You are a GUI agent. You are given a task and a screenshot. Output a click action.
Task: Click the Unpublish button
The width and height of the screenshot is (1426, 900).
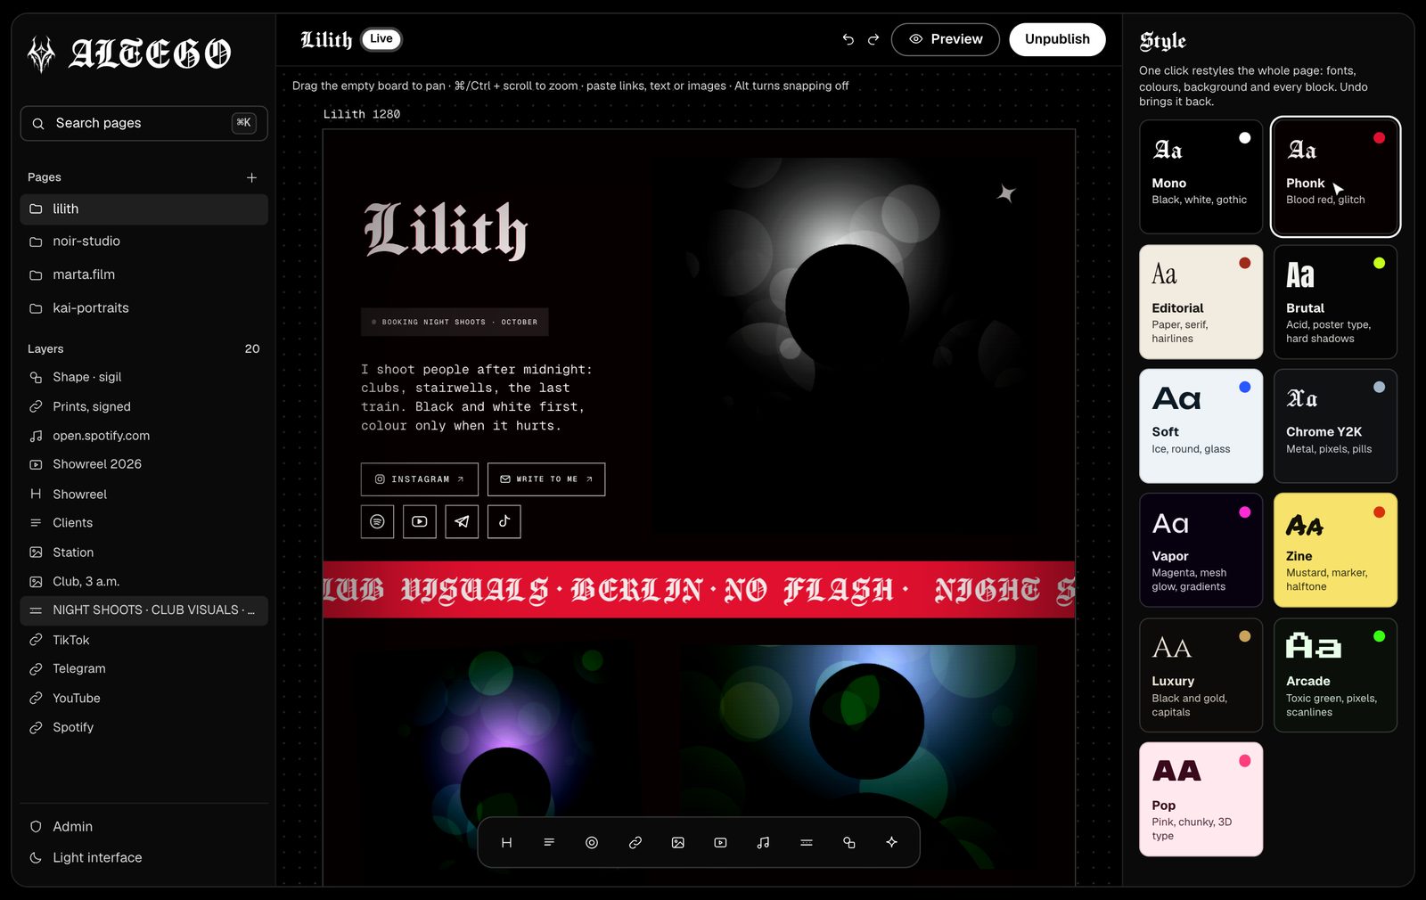[x=1057, y=39]
